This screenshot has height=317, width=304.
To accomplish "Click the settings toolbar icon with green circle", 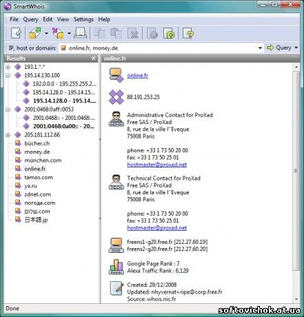I will (169, 34).
